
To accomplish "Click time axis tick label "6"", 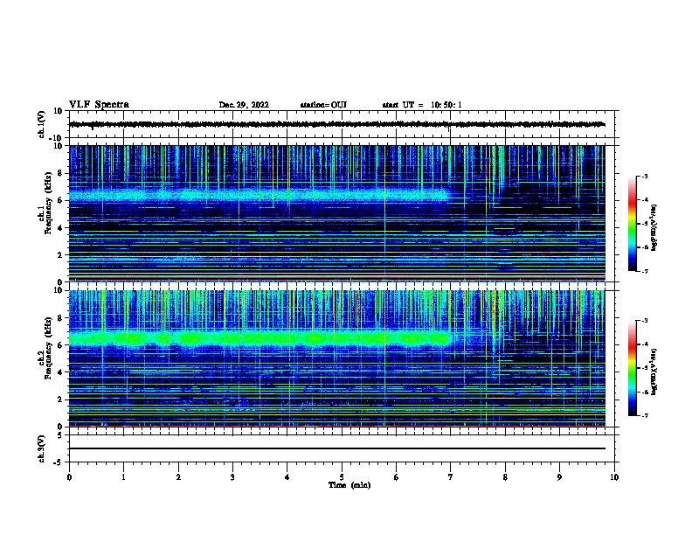I will point(396,477).
